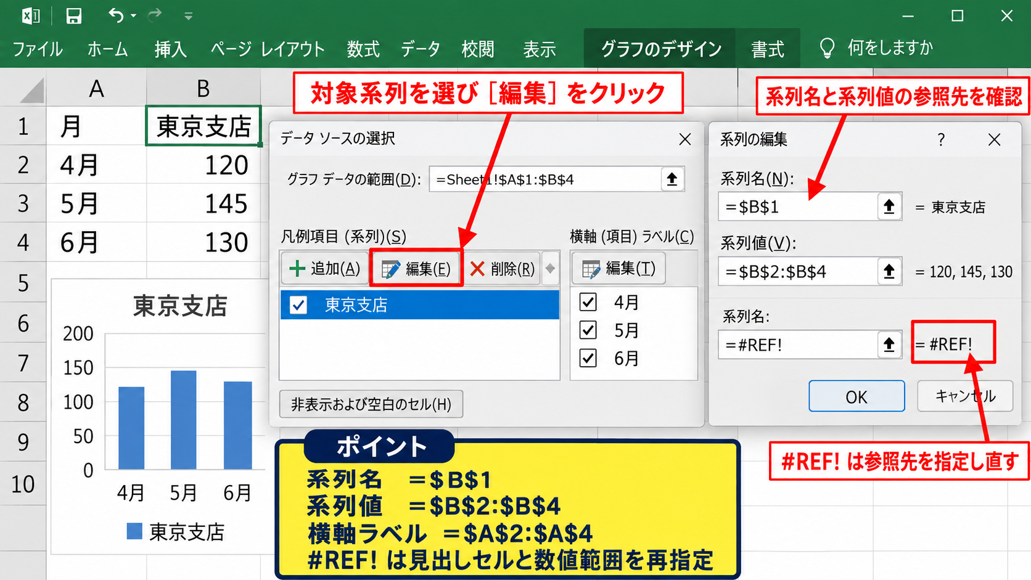This screenshot has width=1031, height=580.
Task: Click the キャンセル button
Action: 965,396
